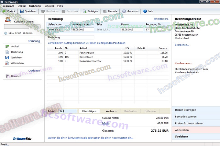The height and width of the screenshot is (146, 220).
Task: Click the Lieferdatum date field
Action: click(x=58, y=30)
